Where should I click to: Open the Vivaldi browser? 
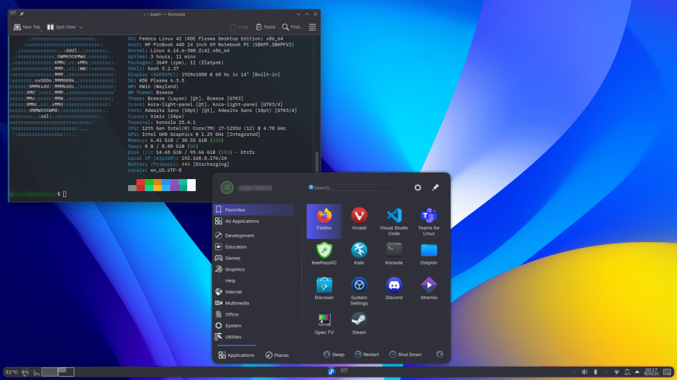coord(359,219)
